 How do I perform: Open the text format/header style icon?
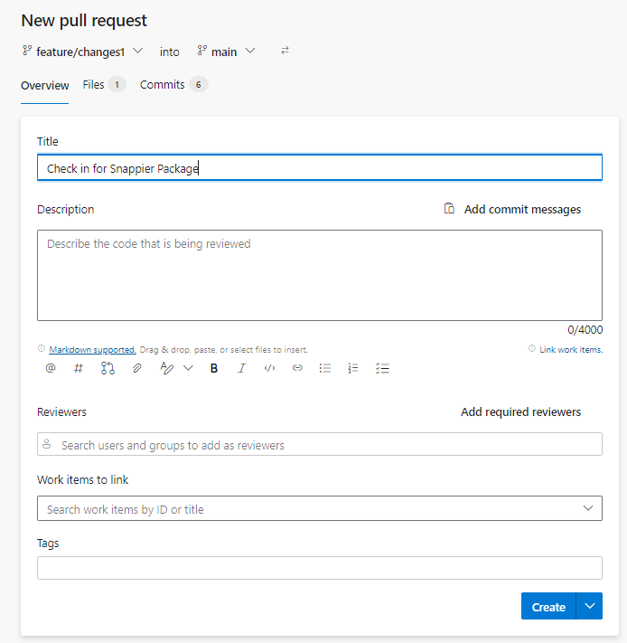click(x=166, y=368)
